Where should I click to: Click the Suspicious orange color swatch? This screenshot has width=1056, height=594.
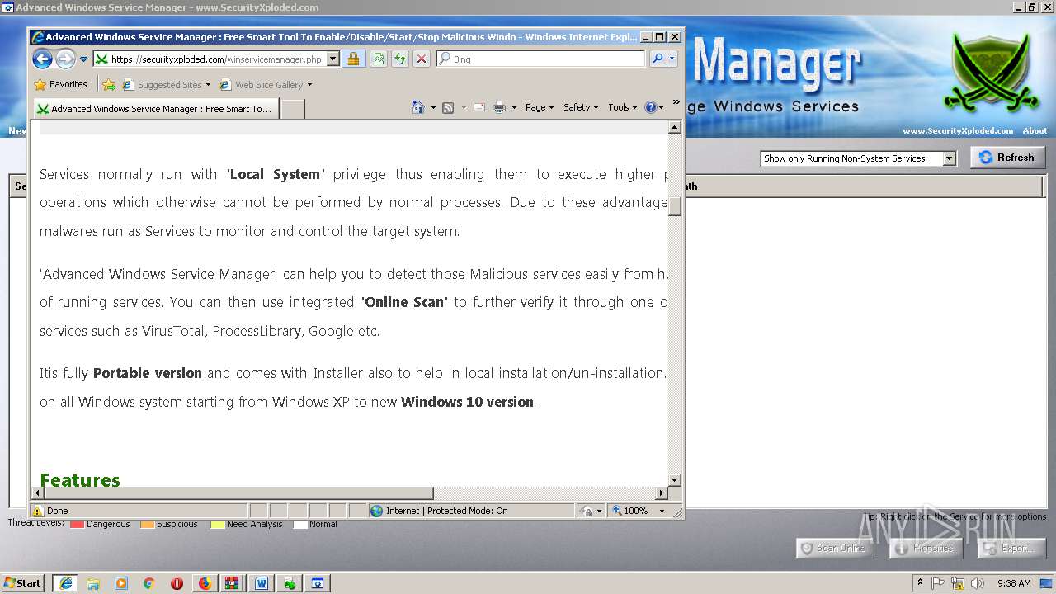(x=147, y=524)
